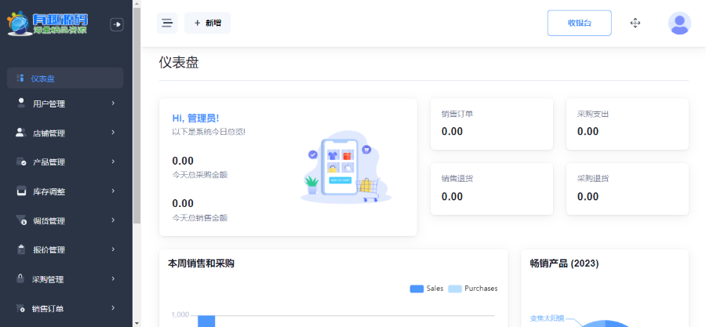
Task: Click the 销售订单 summary card
Action: coord(492,124)
